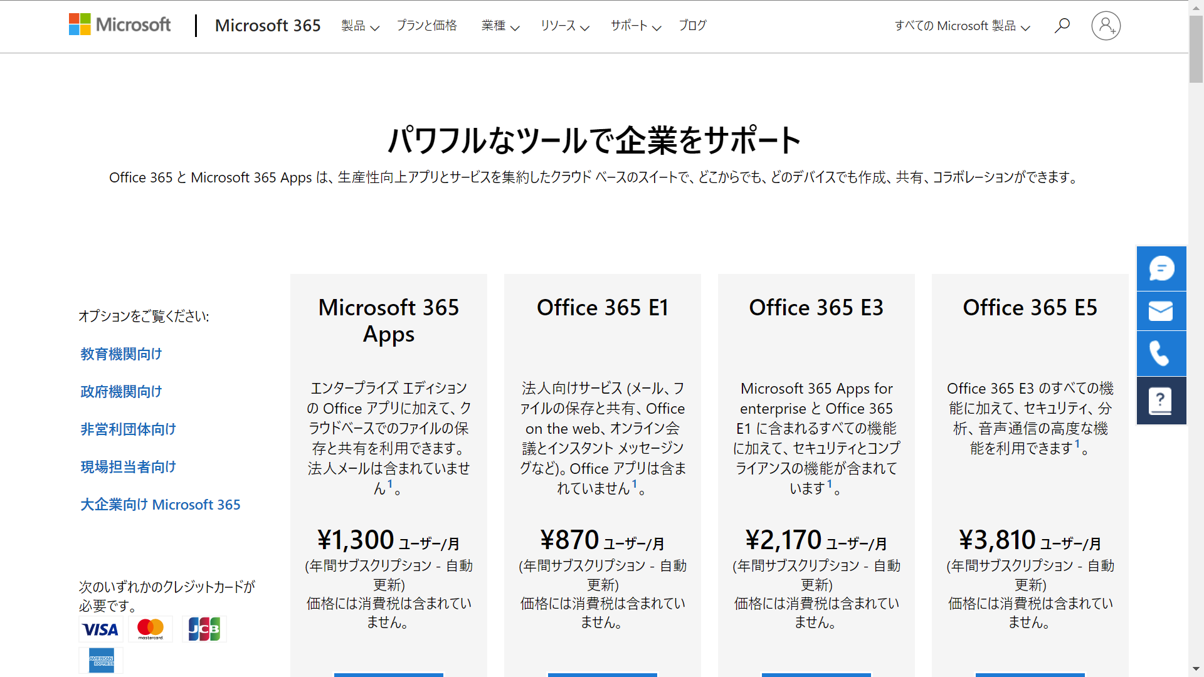1204x677 pixels.
Task: Click the オプションをご覧ください label
Action: click(144, 317)
